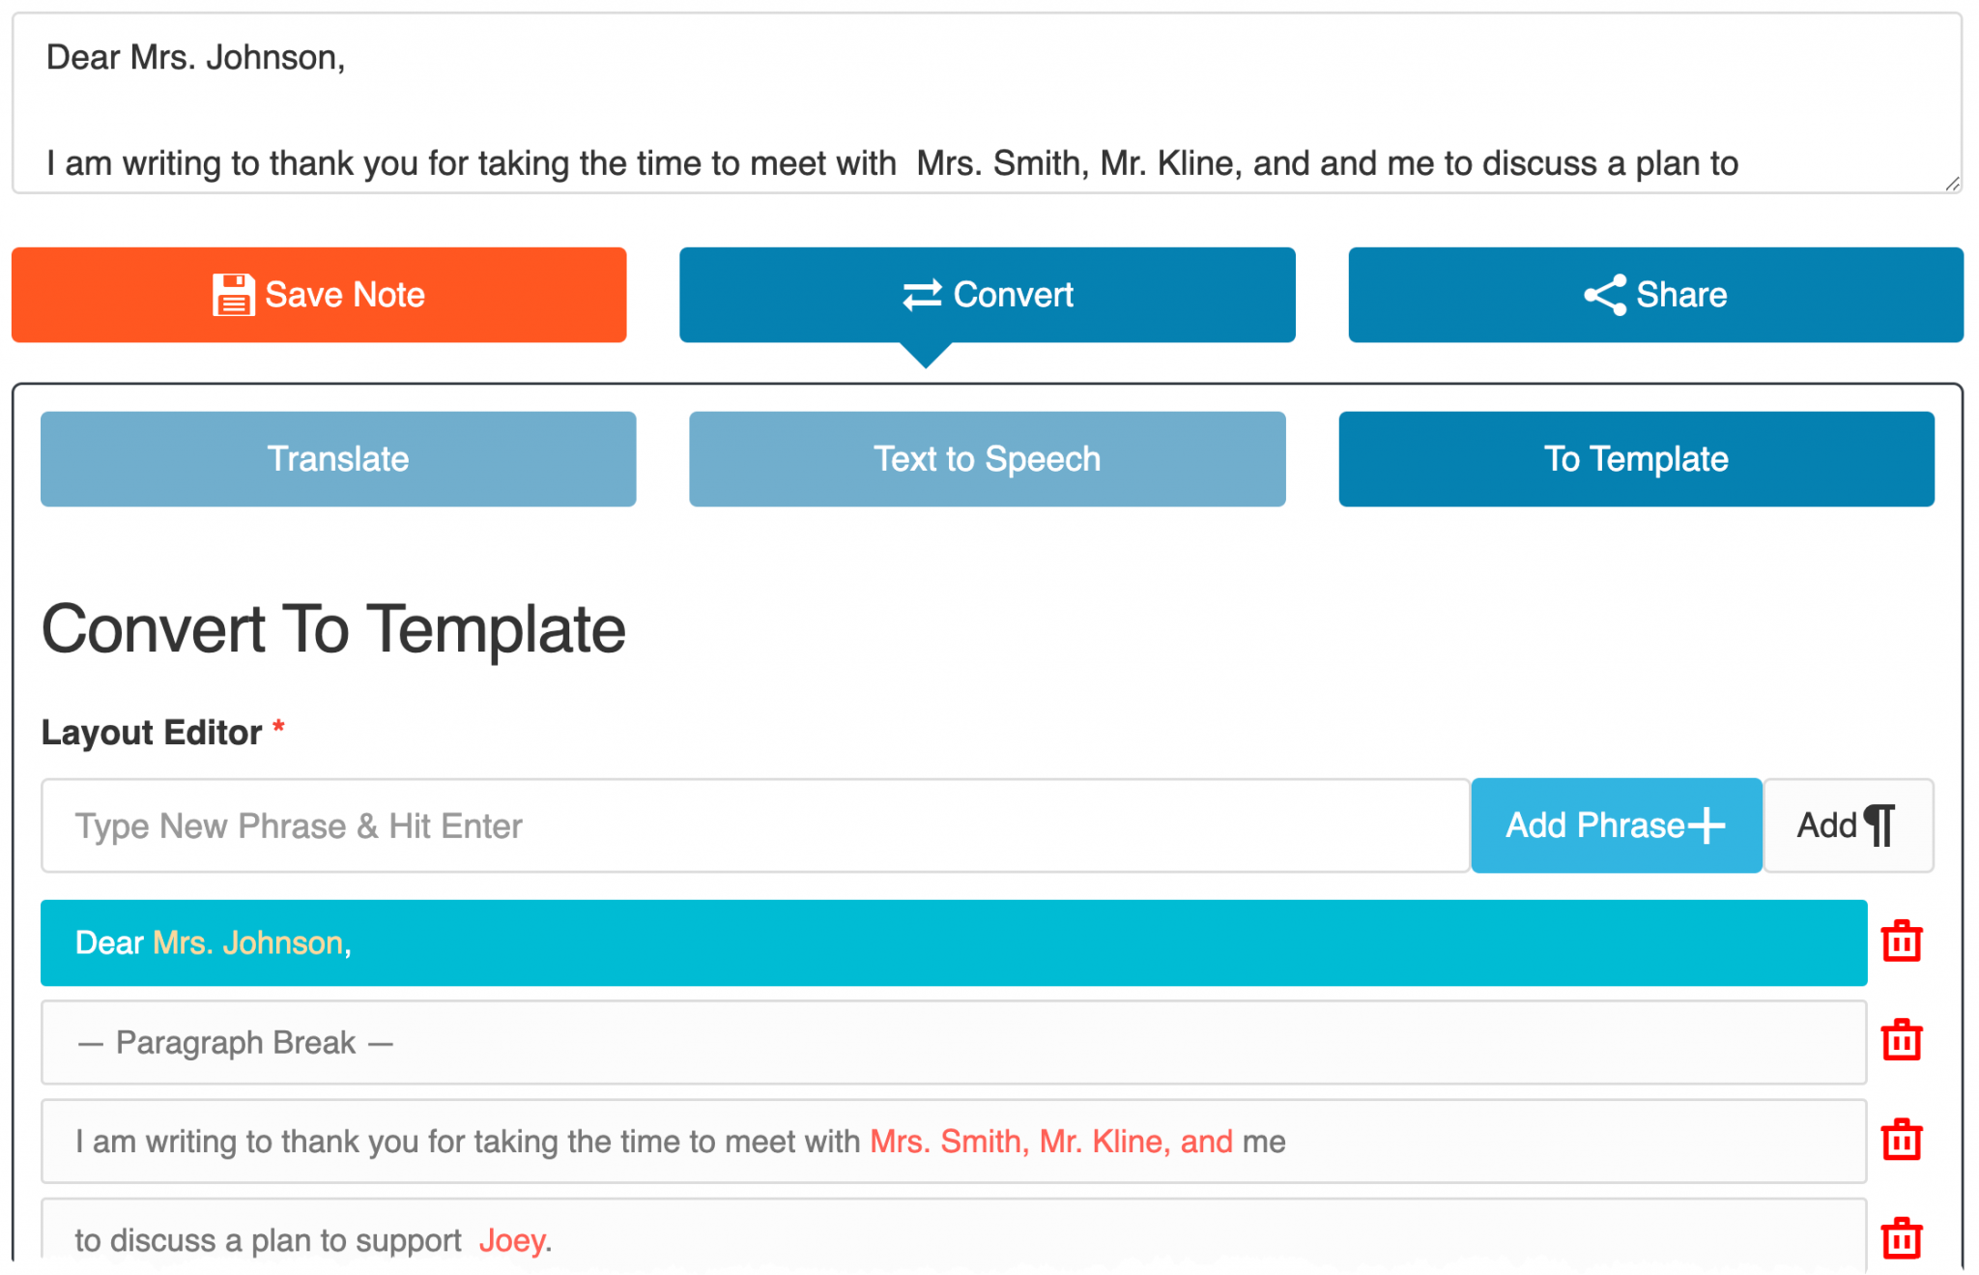The height and width of the screenshot is (1275, 1979).
Task: Click the swap arrows conversion icon
Action: 923,295
